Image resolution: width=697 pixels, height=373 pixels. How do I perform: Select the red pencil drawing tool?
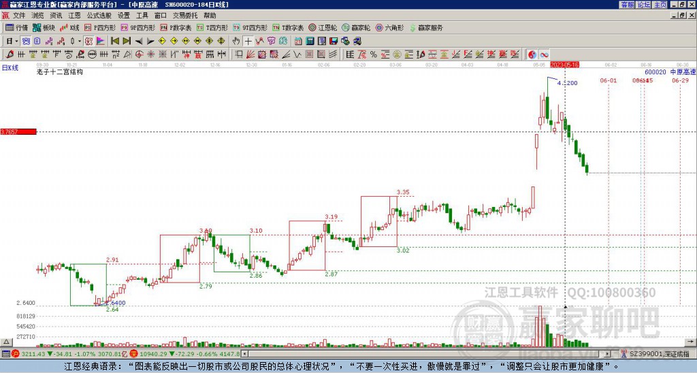point(10,54)
